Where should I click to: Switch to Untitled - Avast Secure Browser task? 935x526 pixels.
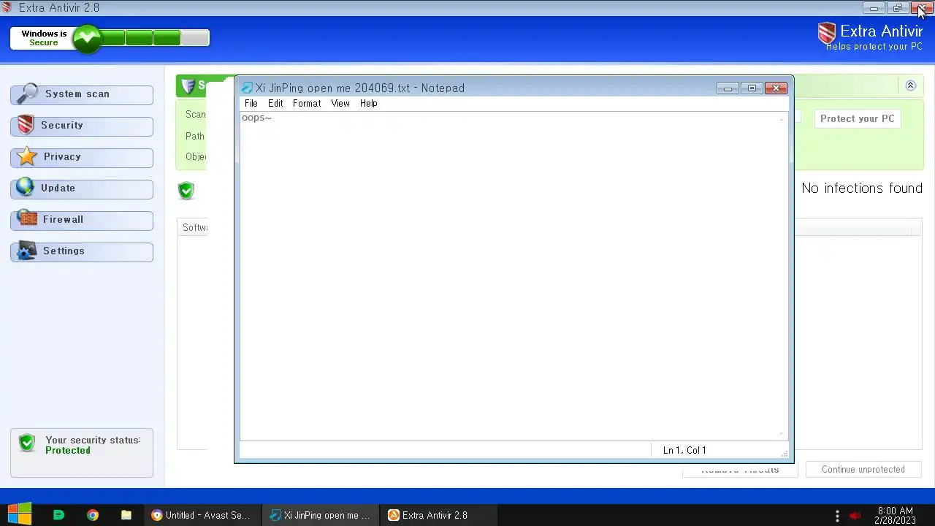[x=202, y=515]
